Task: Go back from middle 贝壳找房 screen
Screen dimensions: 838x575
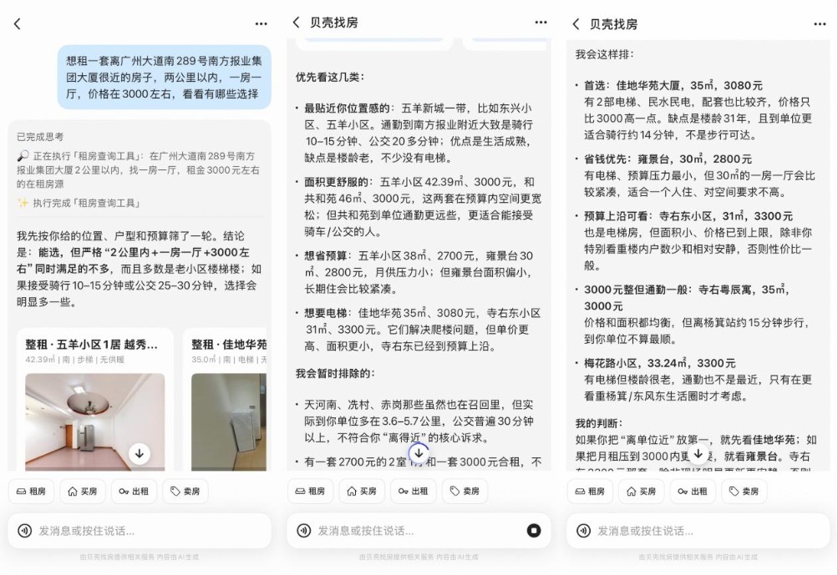Action: (296, 22)
